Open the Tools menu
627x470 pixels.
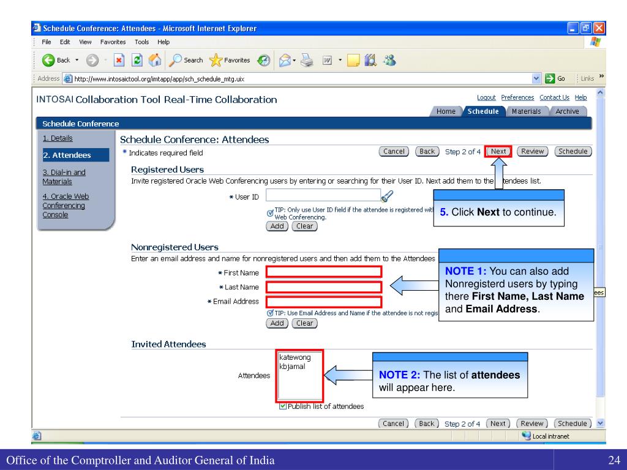coord(143,41)
